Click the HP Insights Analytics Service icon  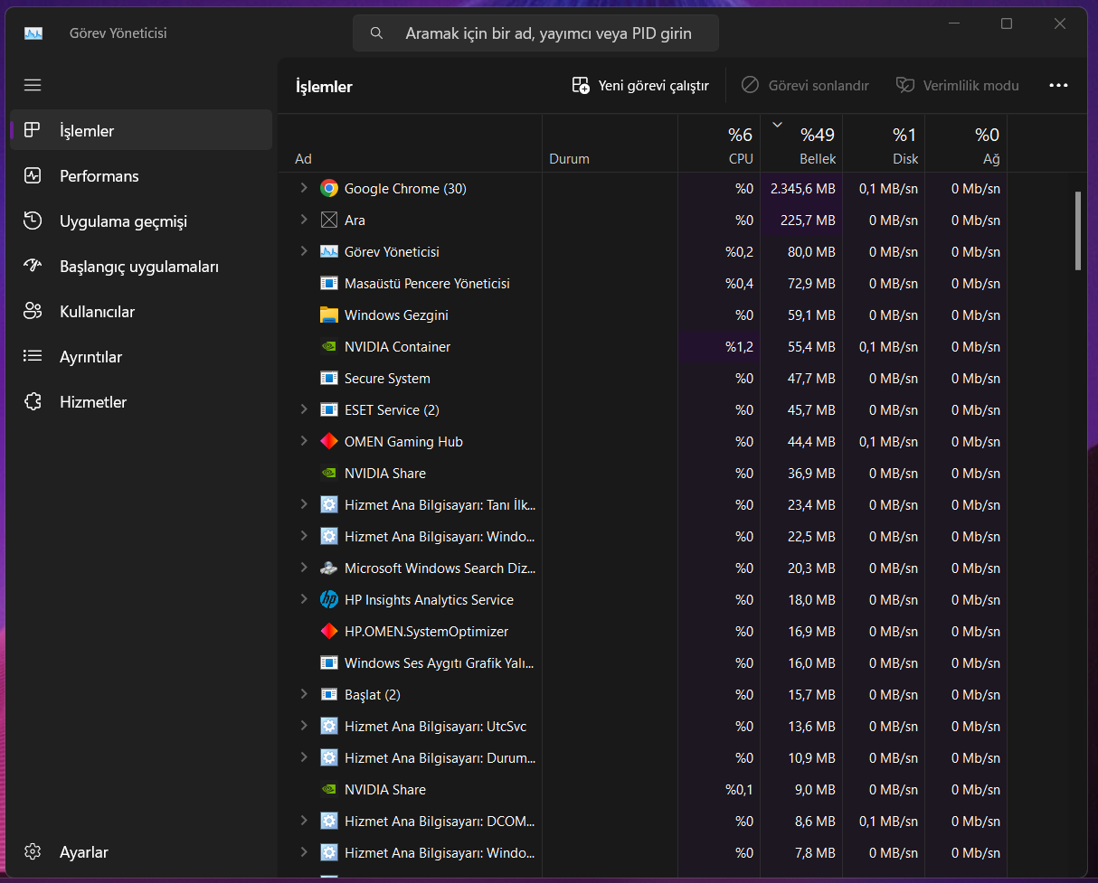(329, 600)
